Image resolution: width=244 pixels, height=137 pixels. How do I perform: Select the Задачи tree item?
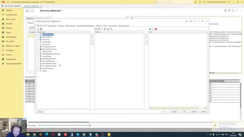45,71
